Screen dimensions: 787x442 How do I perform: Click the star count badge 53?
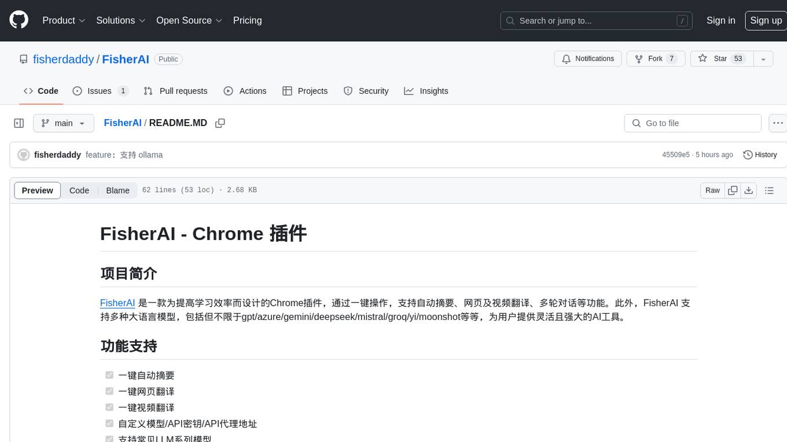coord(738,59)
